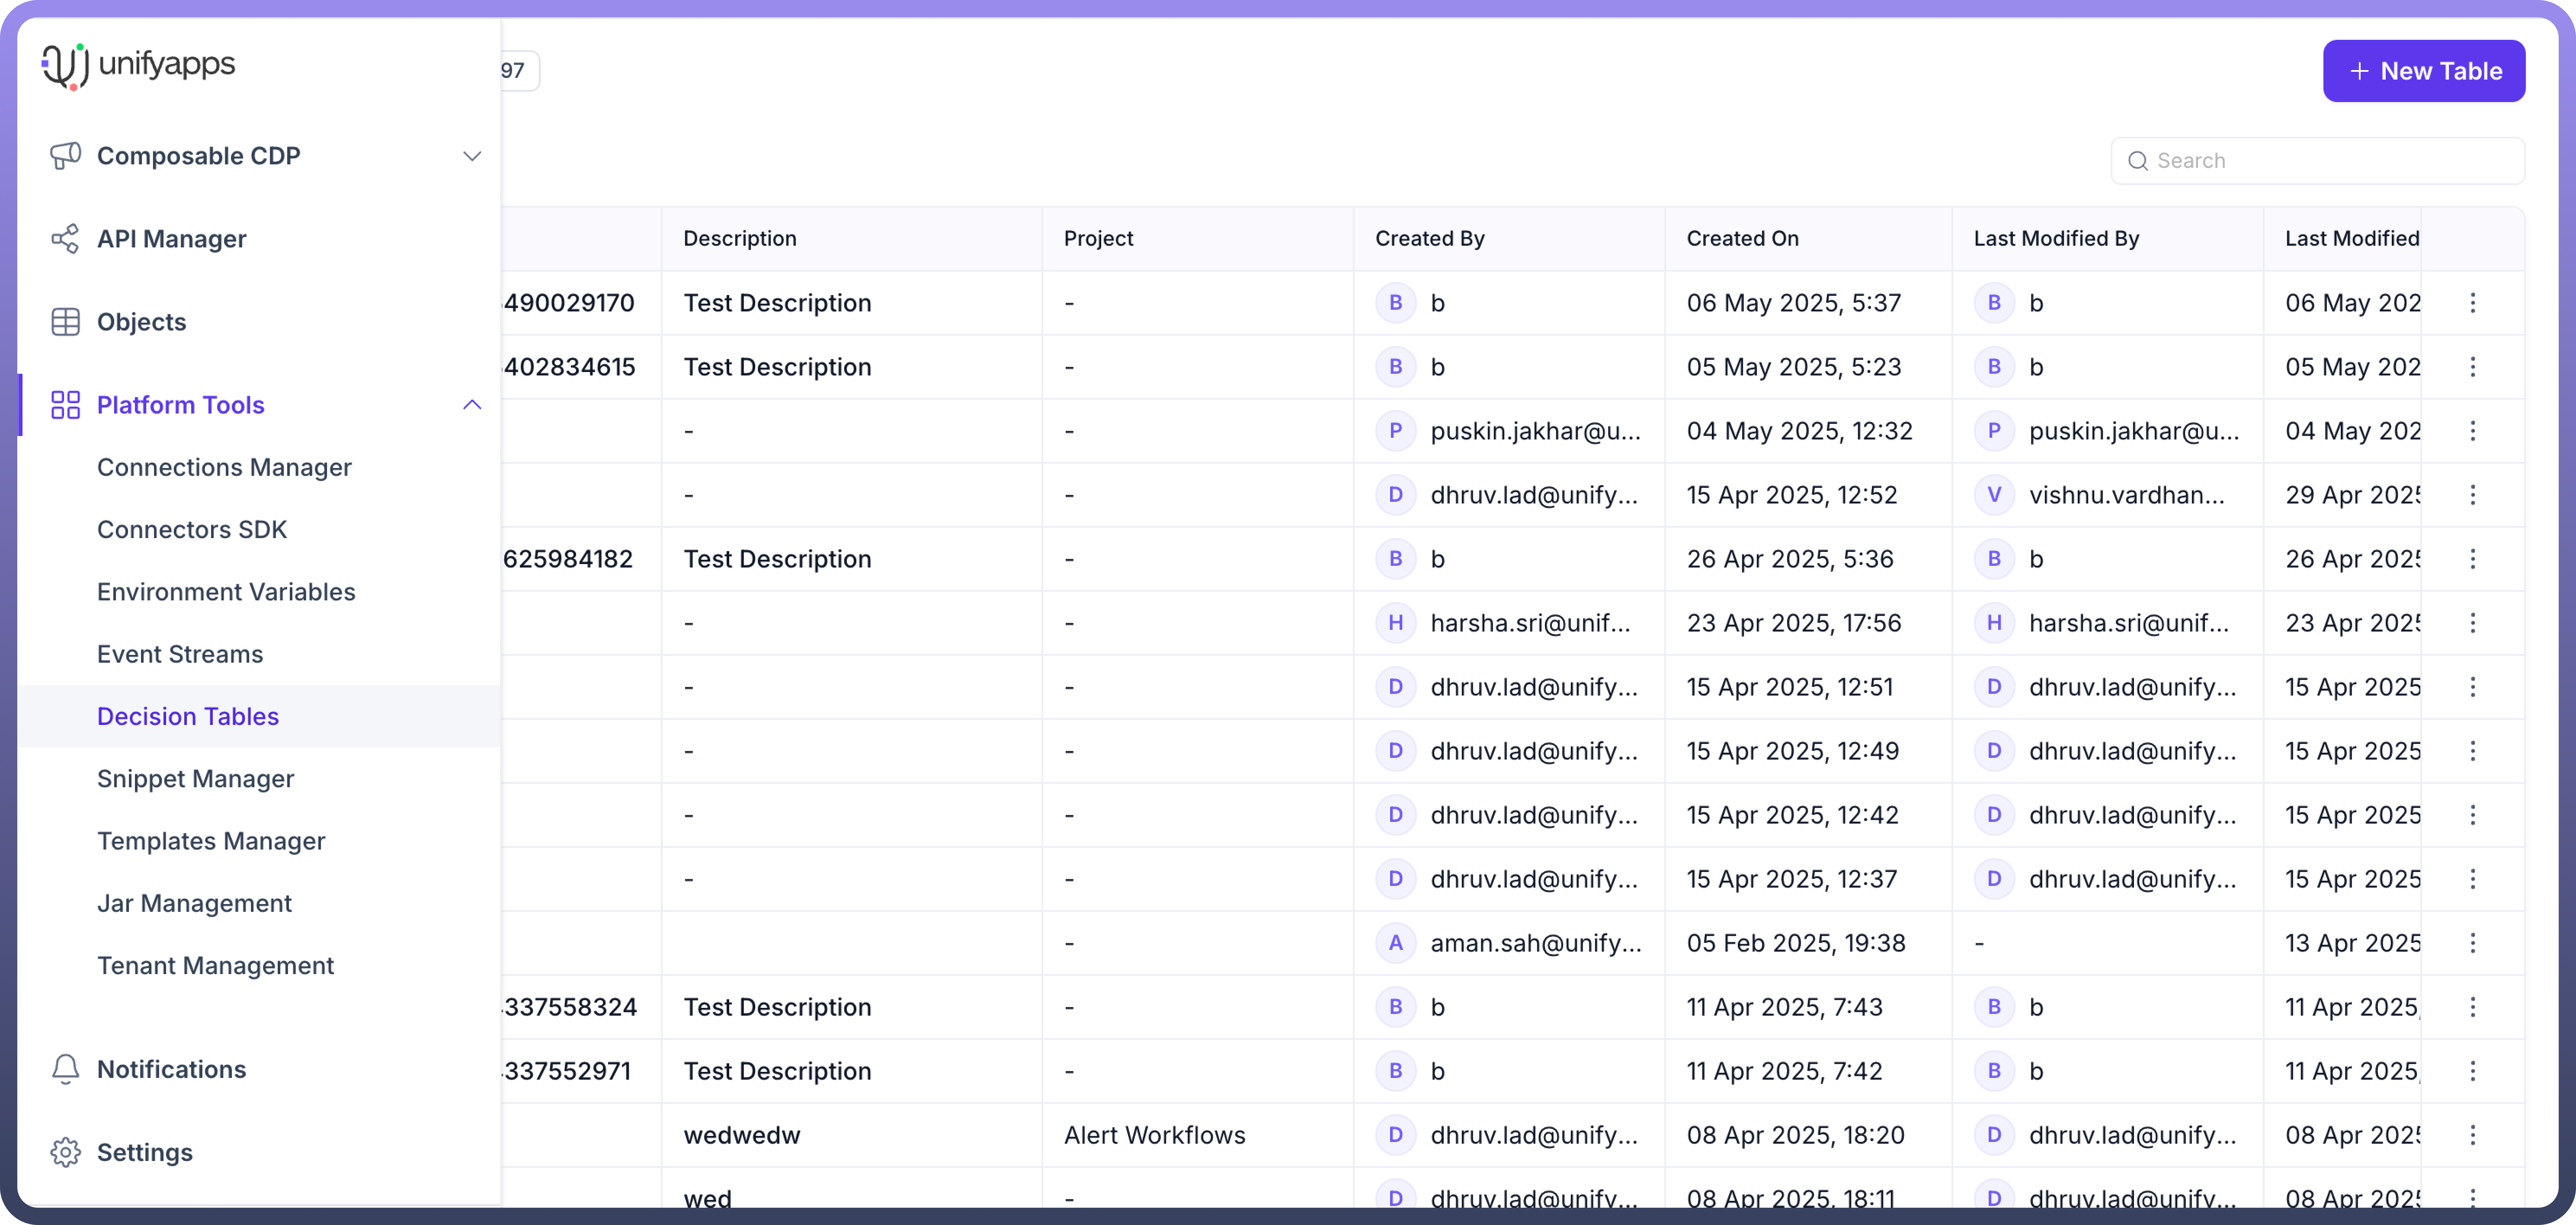This screenshot has height=1225, width=2576.
Task: Click the Composable CDP megaphone icon
Action: [65, 156]
